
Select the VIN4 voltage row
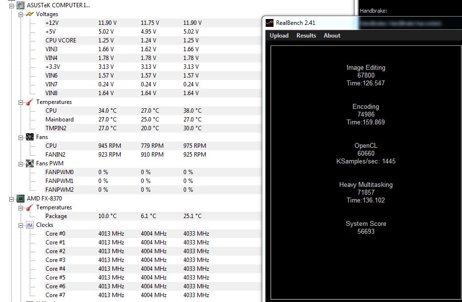[x=153, y=58]
